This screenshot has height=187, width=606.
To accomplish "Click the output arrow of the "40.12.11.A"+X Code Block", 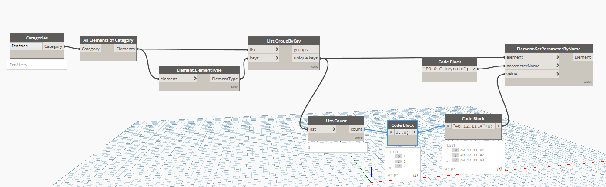I will click(x=499, y=126).
